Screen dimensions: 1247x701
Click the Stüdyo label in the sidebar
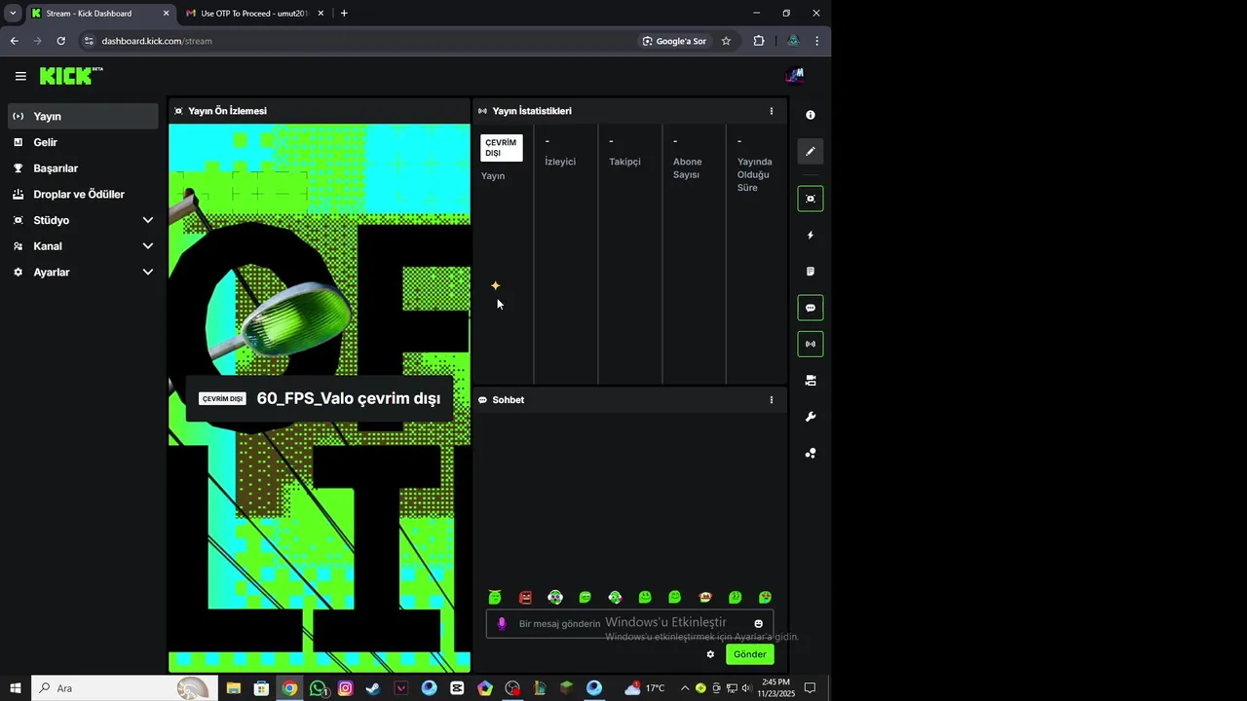click(52, 220)
